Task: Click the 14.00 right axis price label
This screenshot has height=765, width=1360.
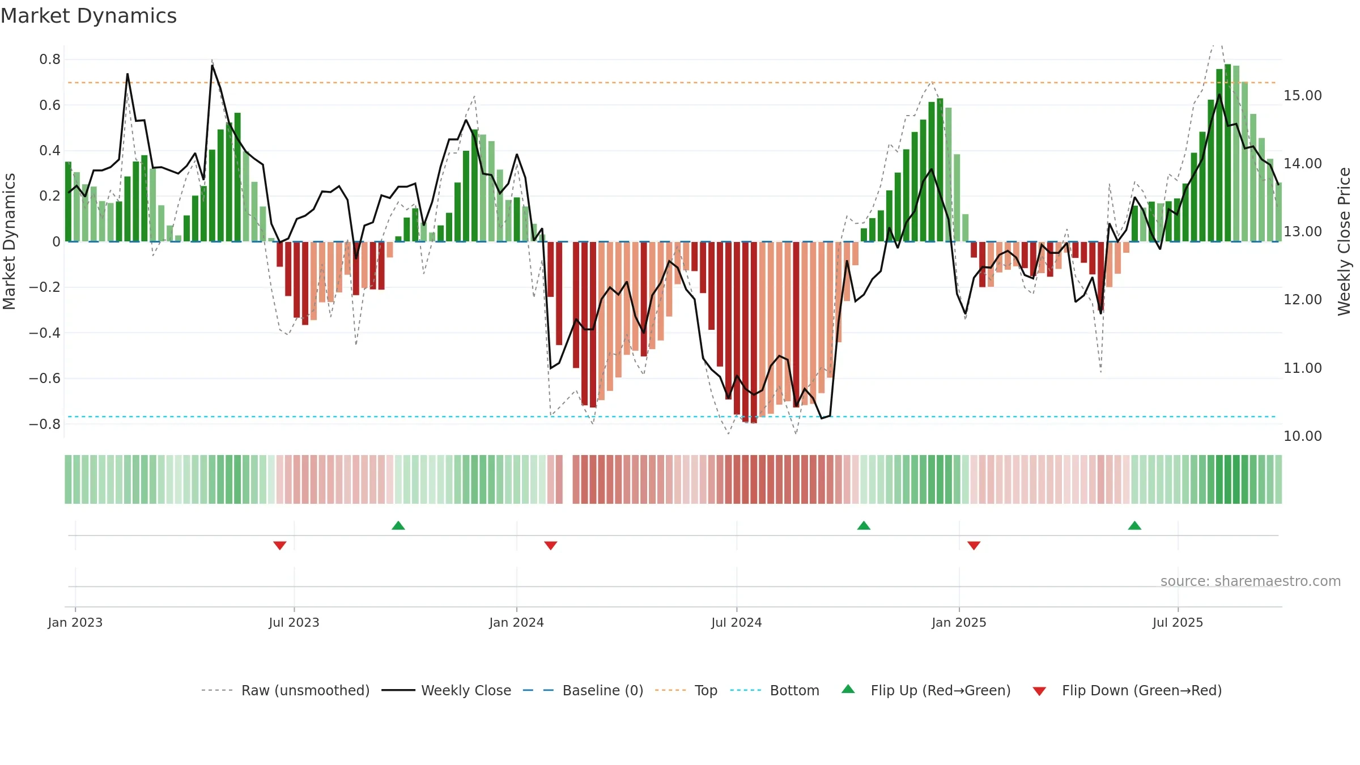Action: click(1303, 163)
